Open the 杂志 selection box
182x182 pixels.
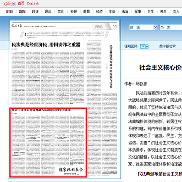pos(171,28)
